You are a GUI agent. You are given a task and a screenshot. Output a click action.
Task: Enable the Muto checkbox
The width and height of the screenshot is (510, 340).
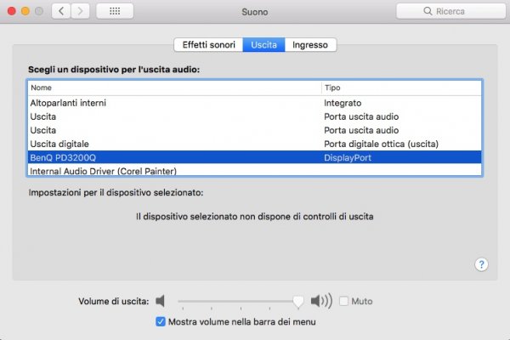pos(344,301)
